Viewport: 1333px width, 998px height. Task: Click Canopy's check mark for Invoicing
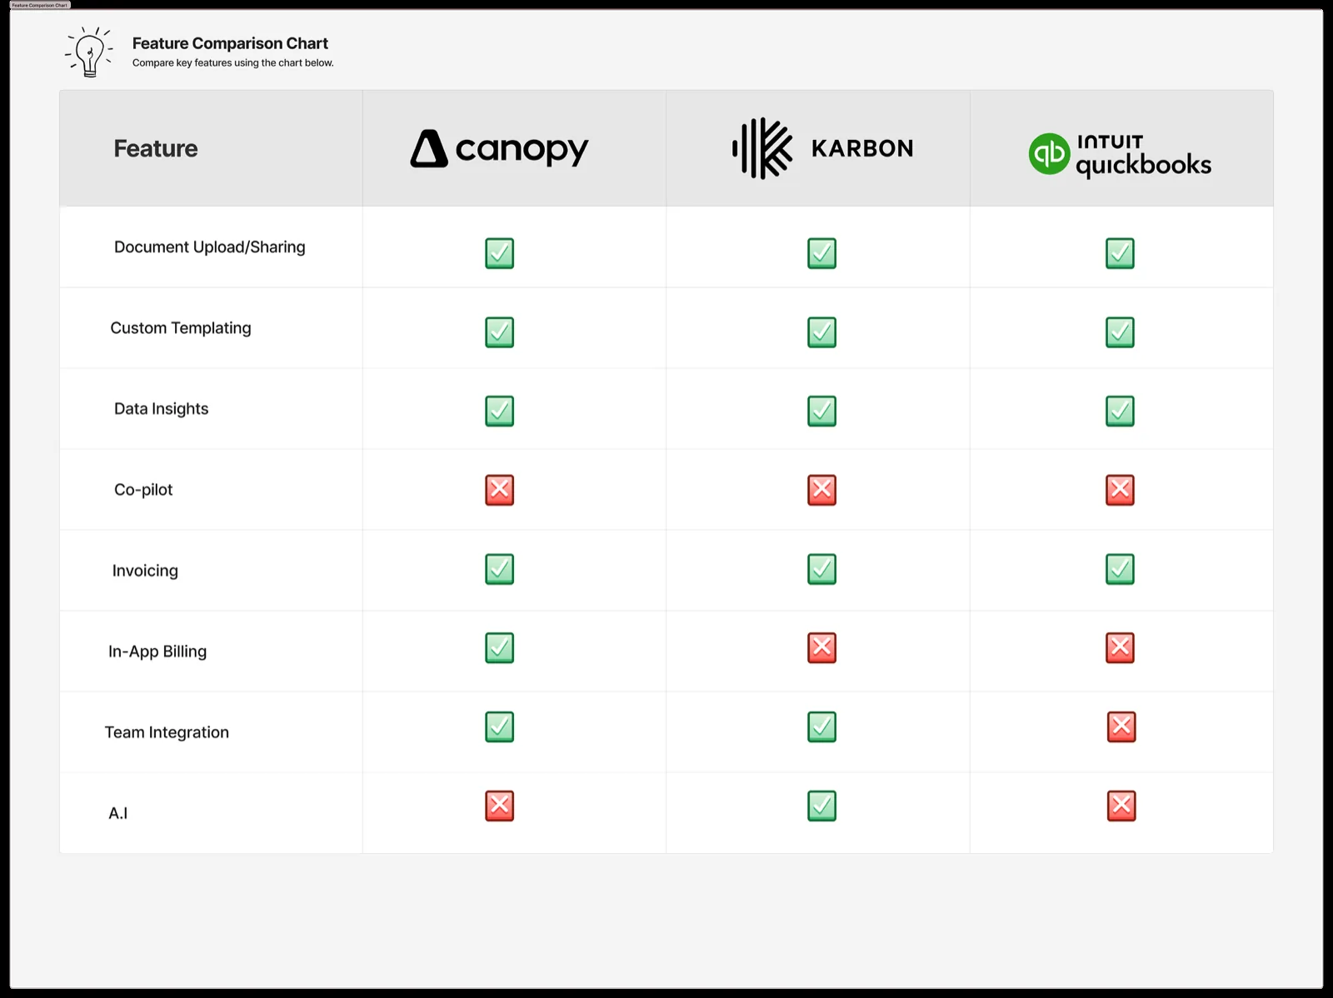(x=500, y=569)
